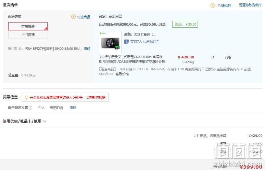Select 京东快递 delivery method

28,26
